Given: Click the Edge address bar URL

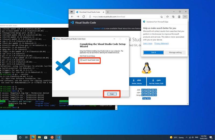Looking at the screenshot, I should pos(109,17).
